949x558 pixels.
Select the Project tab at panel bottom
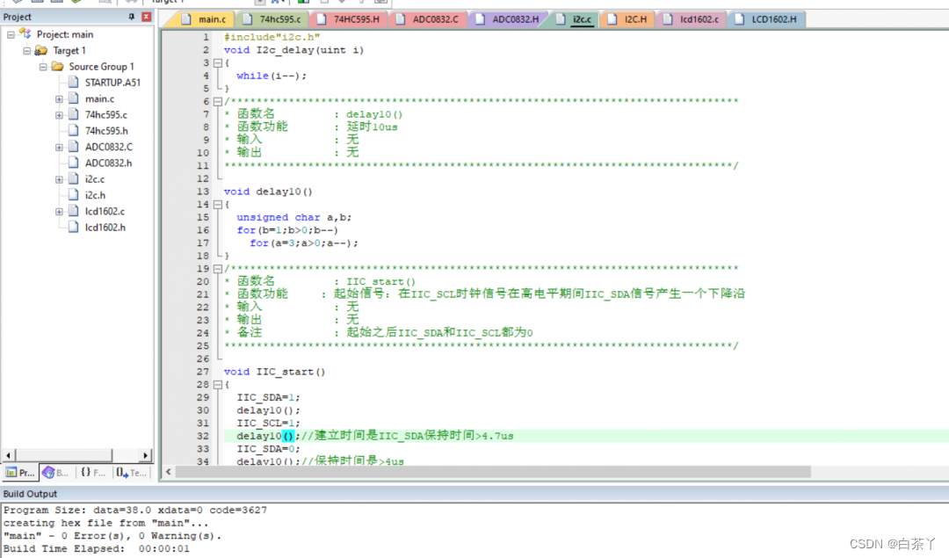pyautogui.click(x=21, y=473)
